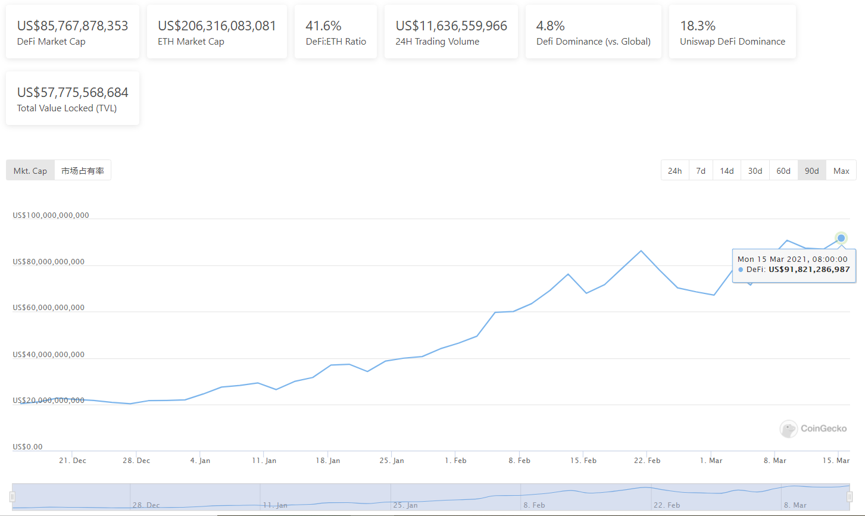This screenshot has height=516, width=865.
Task: Switch chart to 30d range
Action: pos(755,171)
